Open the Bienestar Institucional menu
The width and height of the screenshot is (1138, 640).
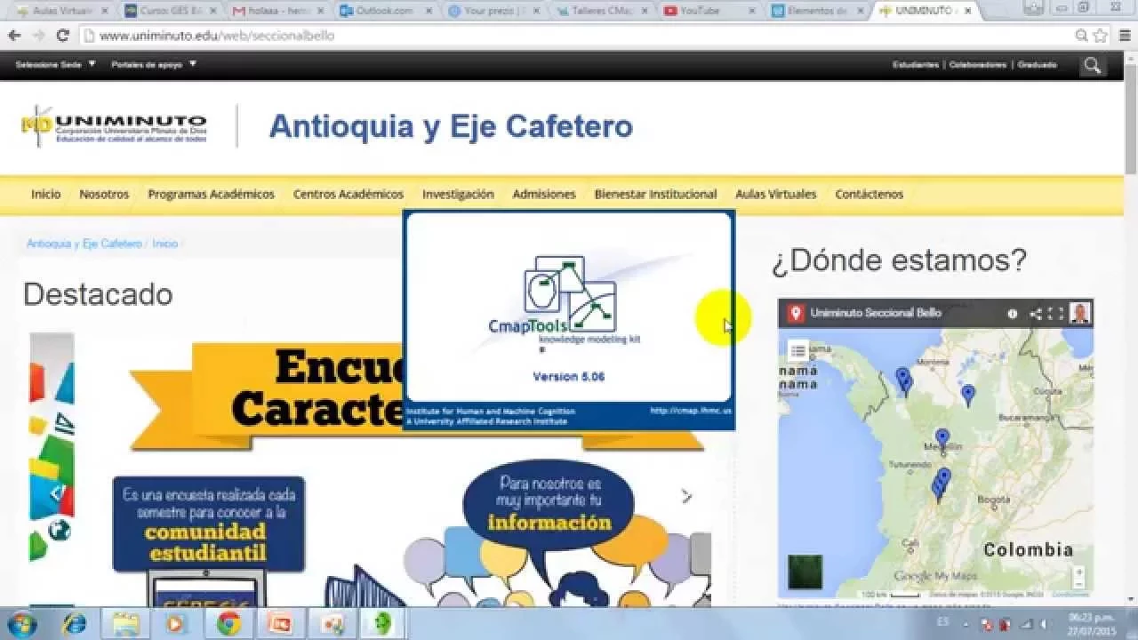click(655, 194)
